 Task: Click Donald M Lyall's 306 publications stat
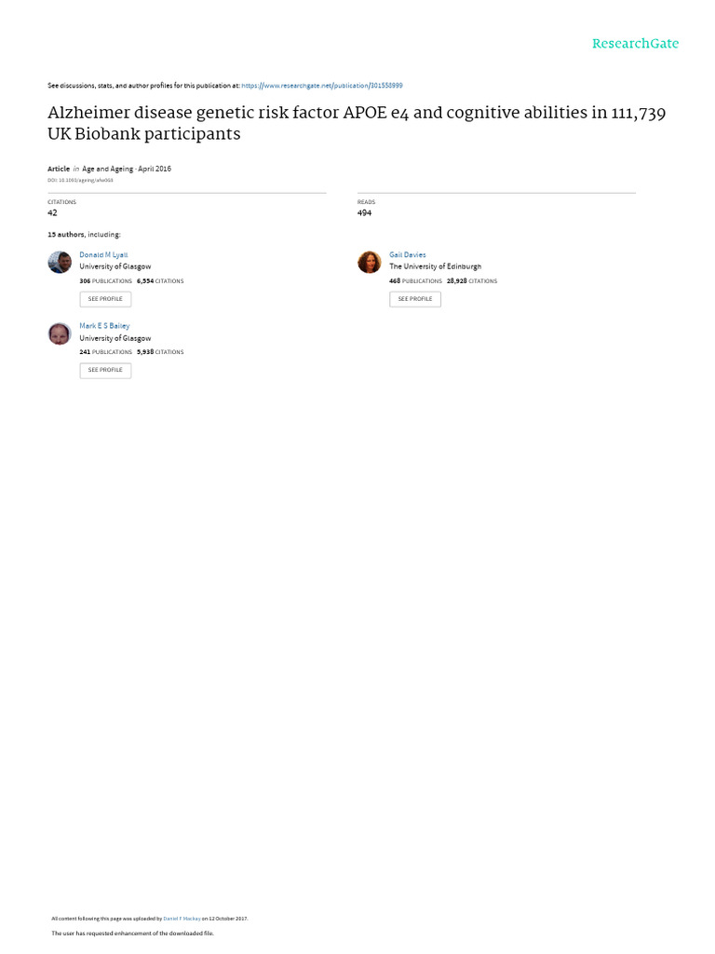[105, 280]
